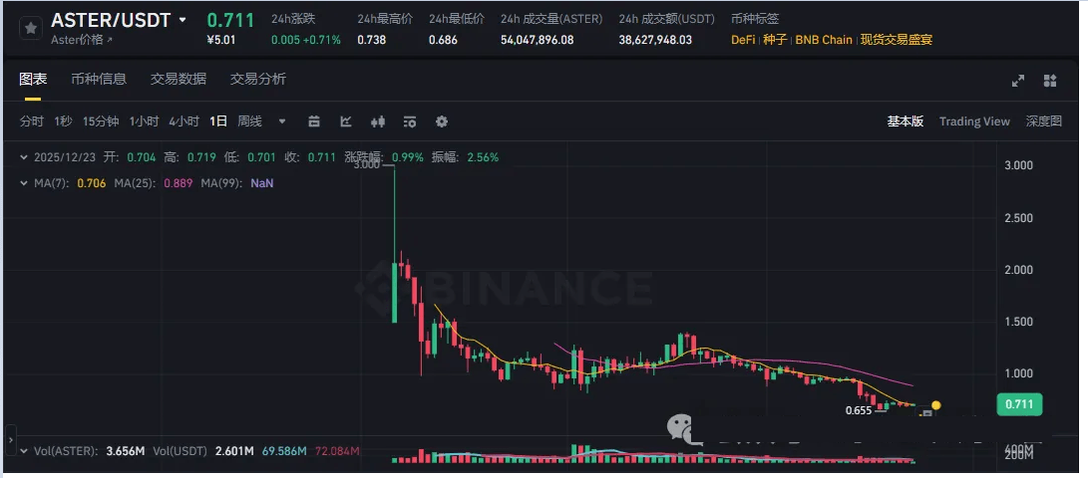Click the yellow latest-price marker dot
This screenshot has height=478, width=1088.
(x=936, y=405)
